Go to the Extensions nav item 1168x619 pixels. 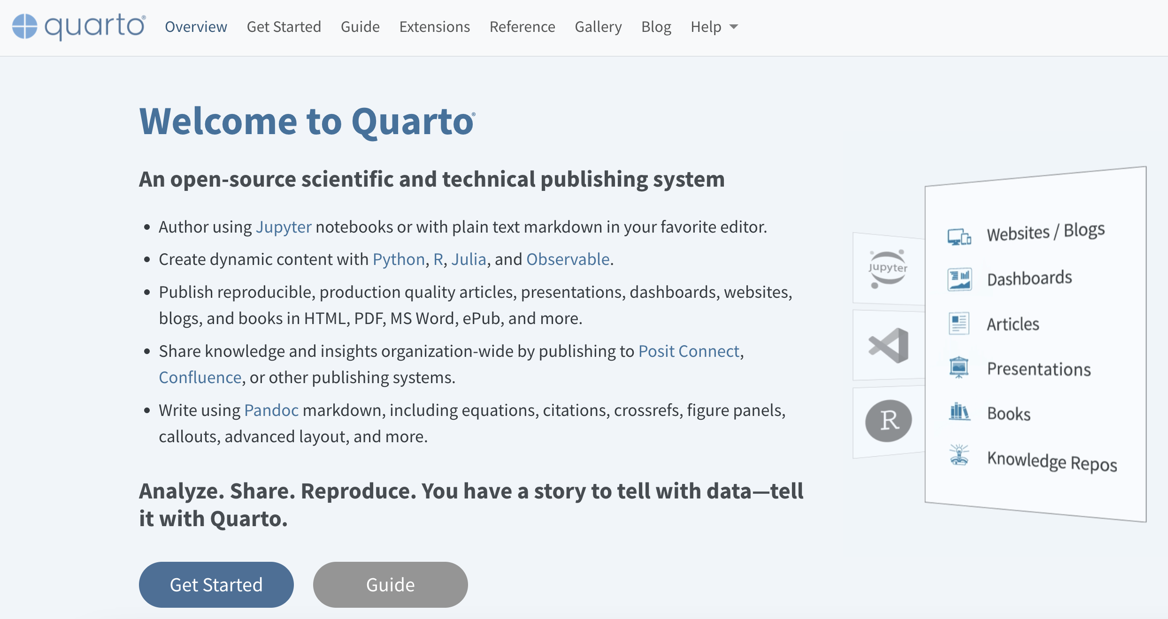tap(434, 27)
